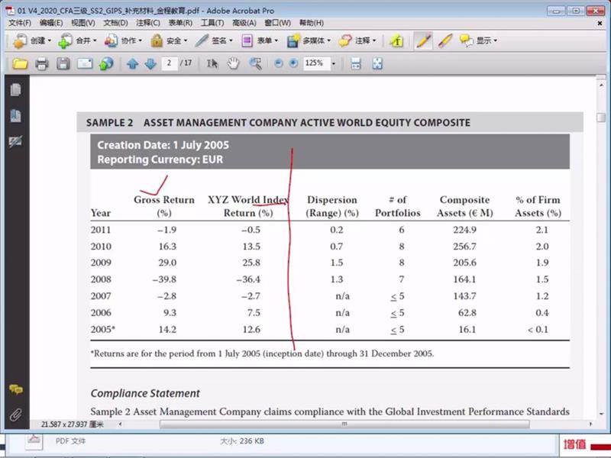The image size is (611, 458).
Task: Click the page number input field
Action: 168,63
